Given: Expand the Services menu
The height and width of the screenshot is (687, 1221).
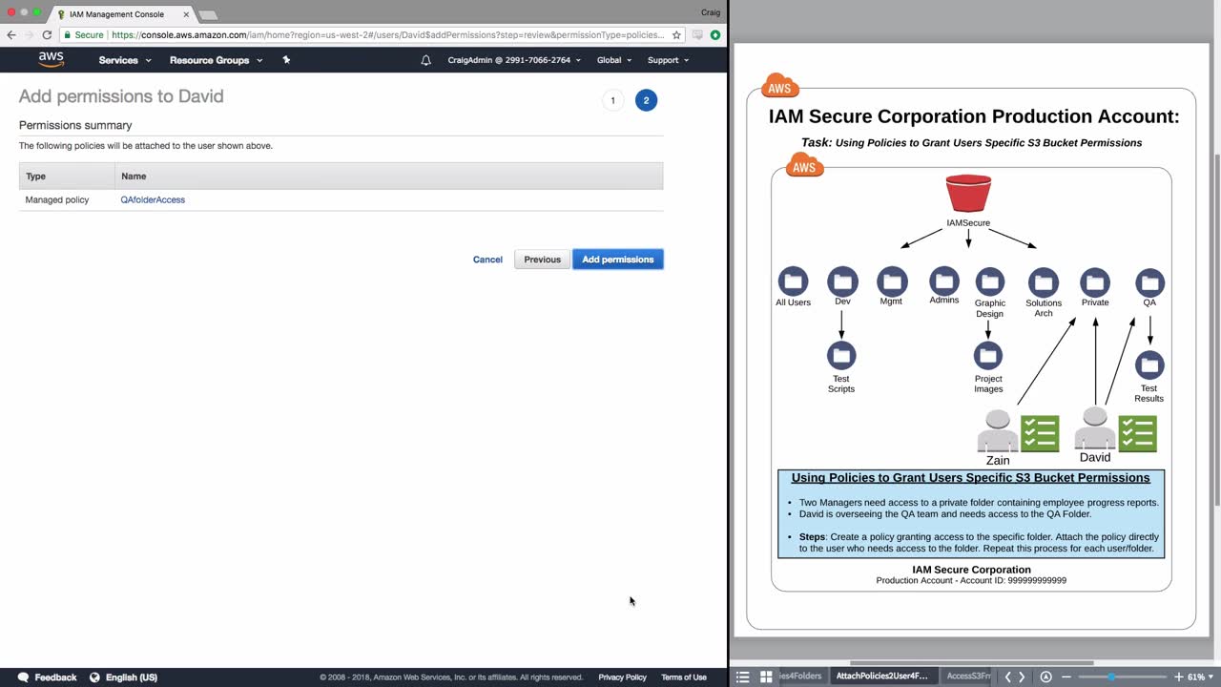Looking at the screenshot, I should [125, 60].
